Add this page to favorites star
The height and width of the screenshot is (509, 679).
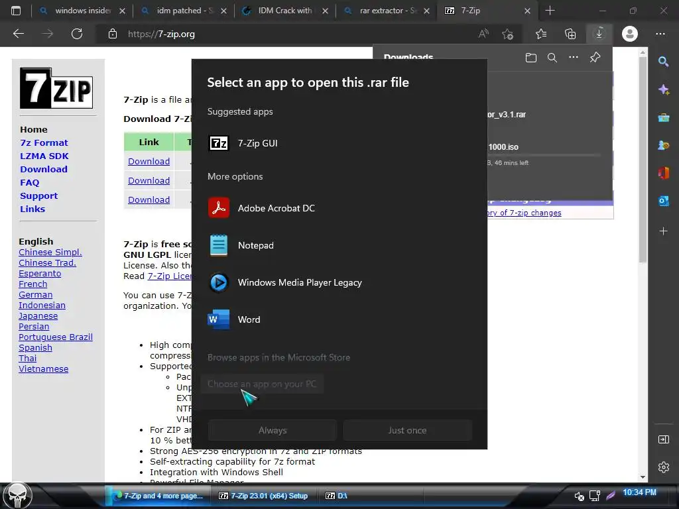click(507, 34)
